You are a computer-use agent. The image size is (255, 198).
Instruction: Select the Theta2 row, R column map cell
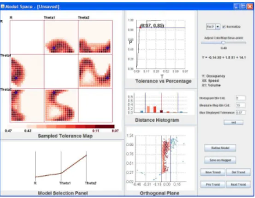pos(27,105)
